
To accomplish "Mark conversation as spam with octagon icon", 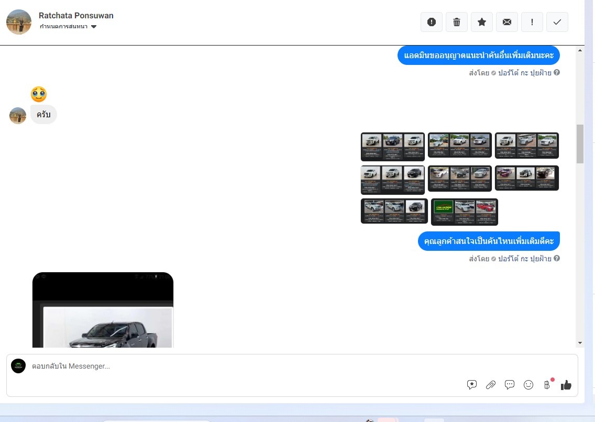I will point(432,22).
